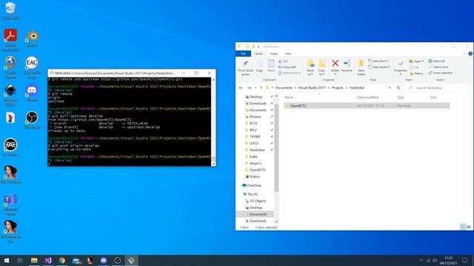Image resolution: width=474 pixels, height=266 pixels.
Task: Switch to the View ribbon tab
Action: [288, 54]
